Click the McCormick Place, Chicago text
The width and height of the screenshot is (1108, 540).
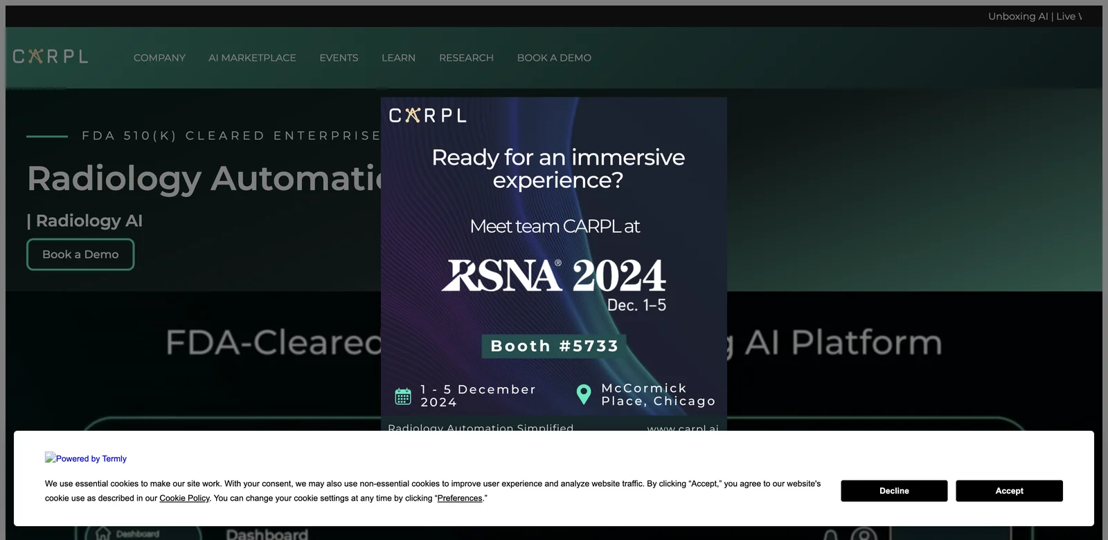[x=658, y=395]
